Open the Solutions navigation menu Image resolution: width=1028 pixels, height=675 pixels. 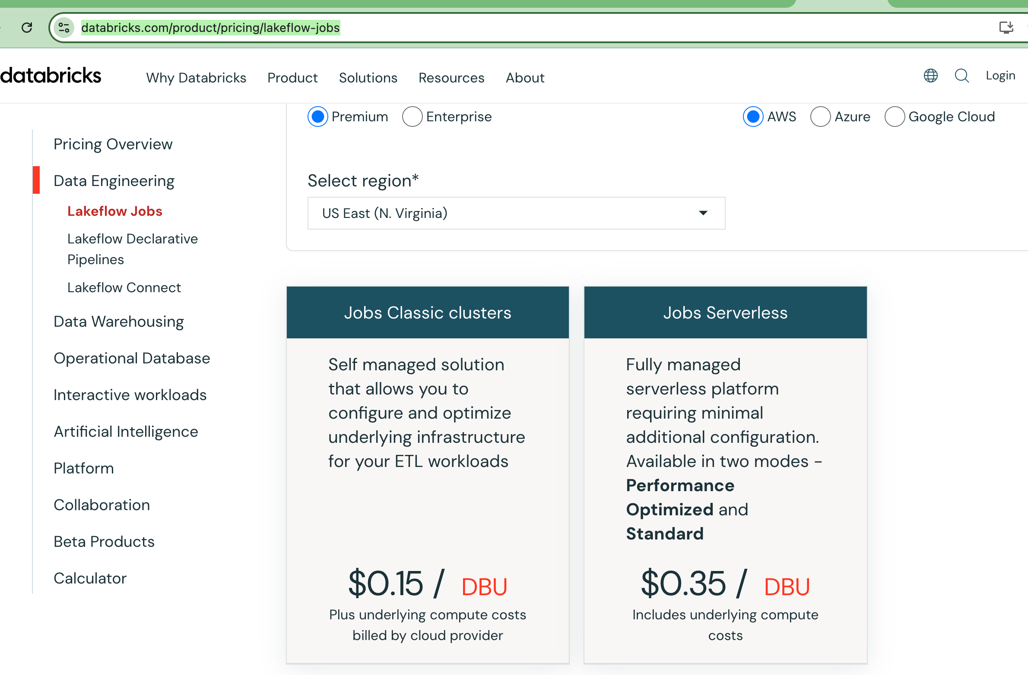368,78
